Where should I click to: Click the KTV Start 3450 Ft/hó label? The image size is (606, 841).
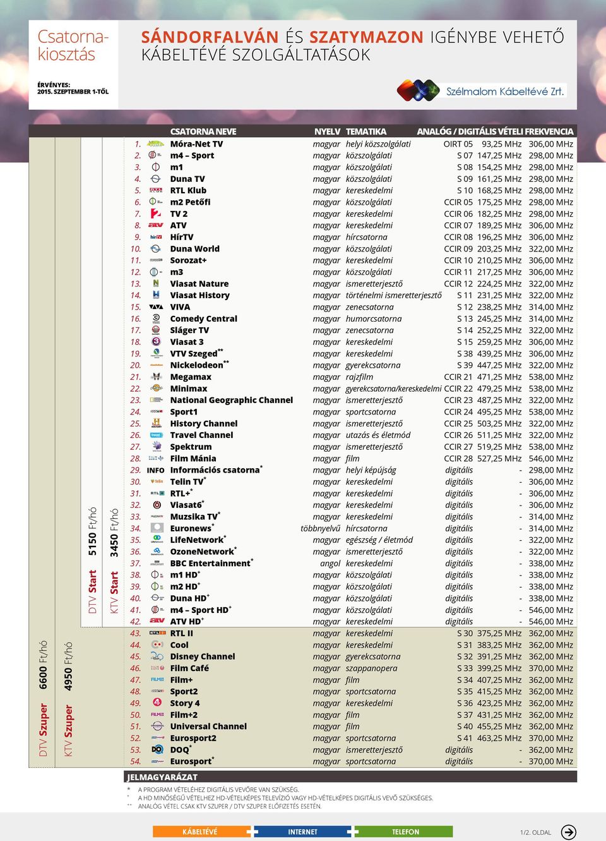114,560
